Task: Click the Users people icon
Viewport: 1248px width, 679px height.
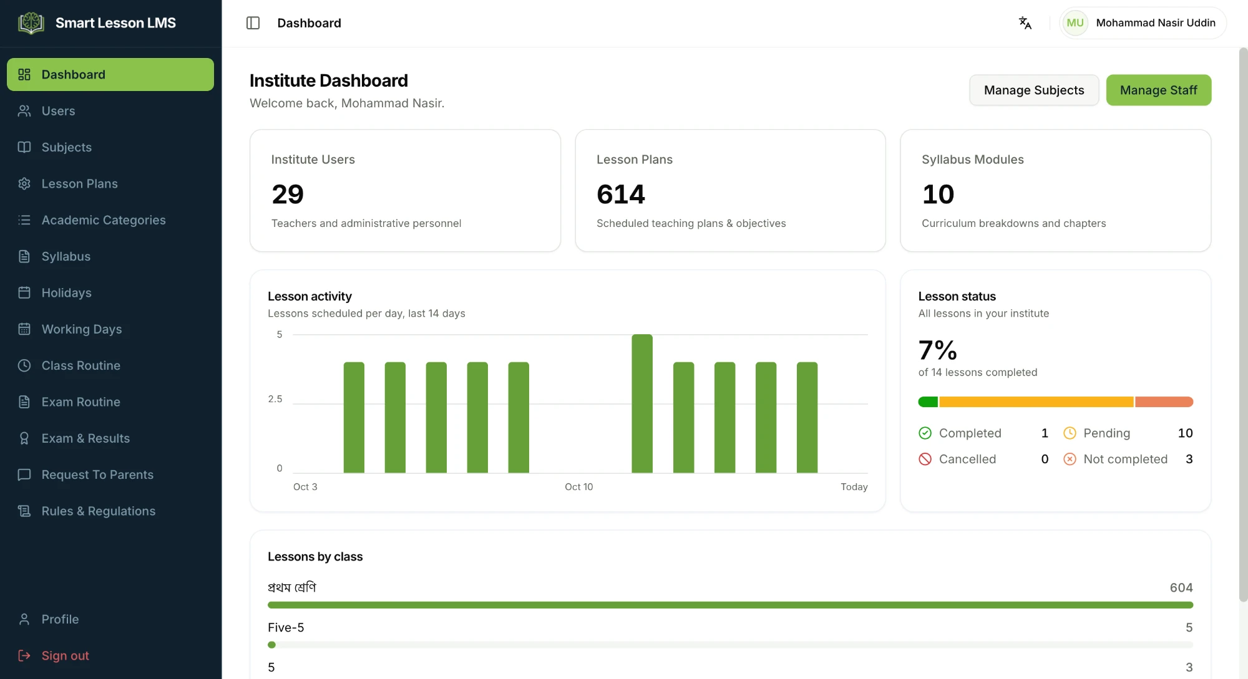Action: click(24, 111)
